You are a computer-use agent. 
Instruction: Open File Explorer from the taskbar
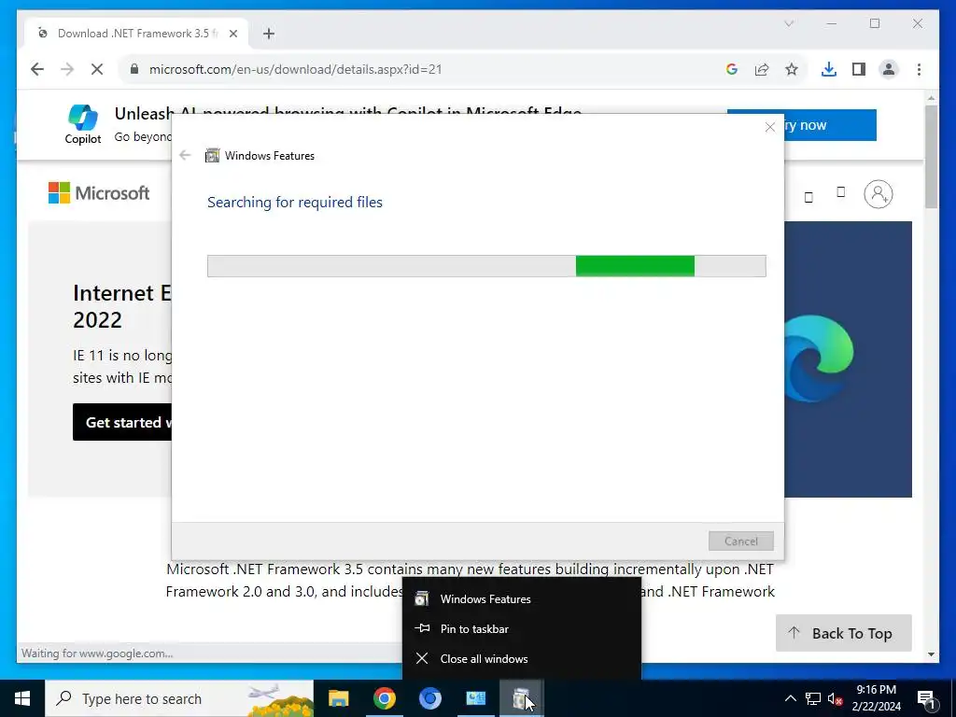click(x=338, y=698)
